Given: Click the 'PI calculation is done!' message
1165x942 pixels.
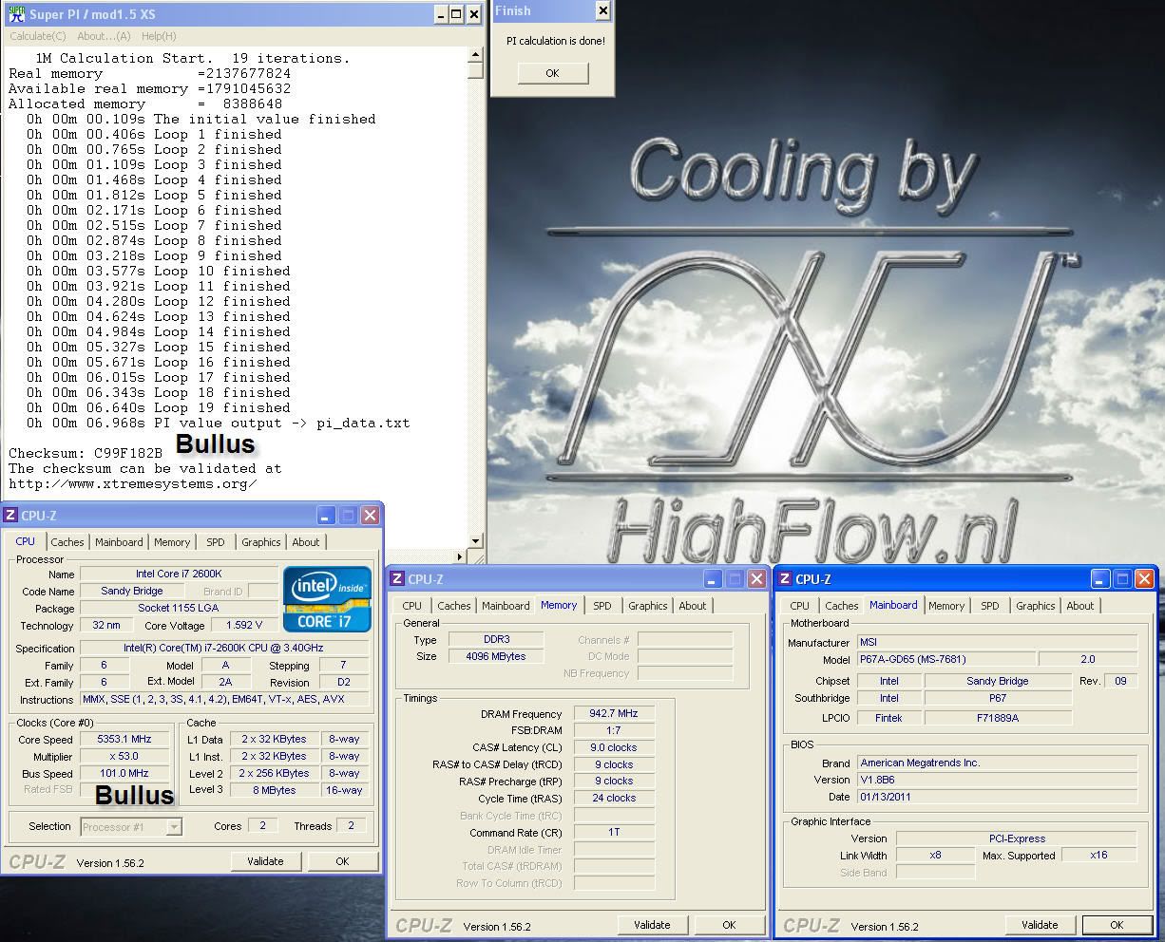Looking at the screenshot, I should 555,41.
